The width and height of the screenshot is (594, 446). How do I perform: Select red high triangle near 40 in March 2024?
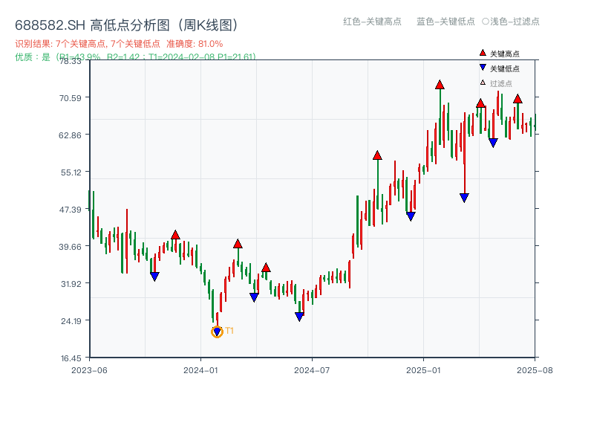[238, 244]
